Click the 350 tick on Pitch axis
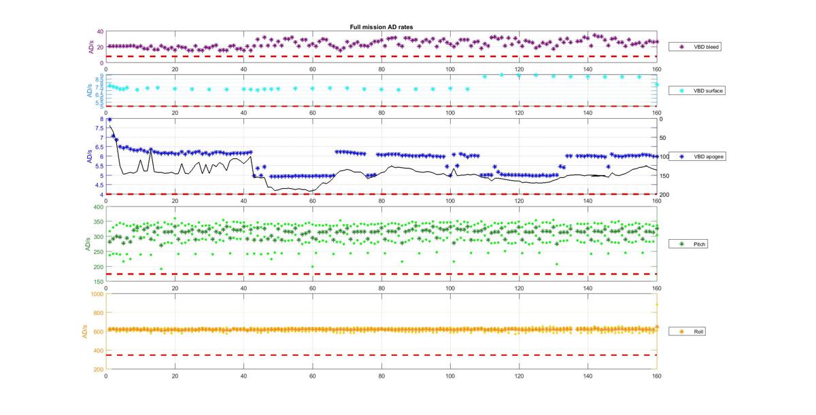 click(97, 222)
